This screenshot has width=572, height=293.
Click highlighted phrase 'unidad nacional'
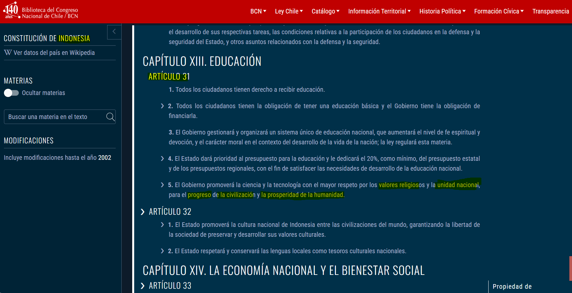(x=458, y=185)
